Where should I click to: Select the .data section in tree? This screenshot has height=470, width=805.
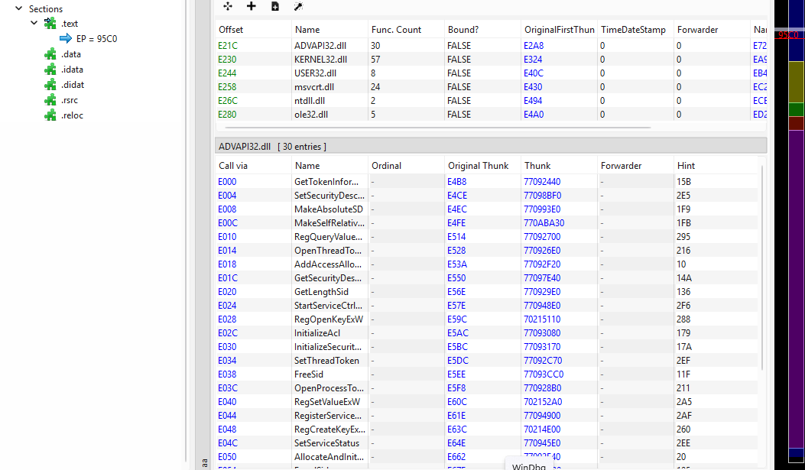tap(71, 53)
